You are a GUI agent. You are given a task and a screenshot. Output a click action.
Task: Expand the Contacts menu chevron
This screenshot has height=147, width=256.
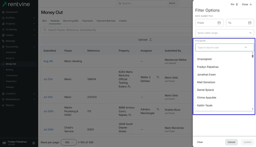34,94
